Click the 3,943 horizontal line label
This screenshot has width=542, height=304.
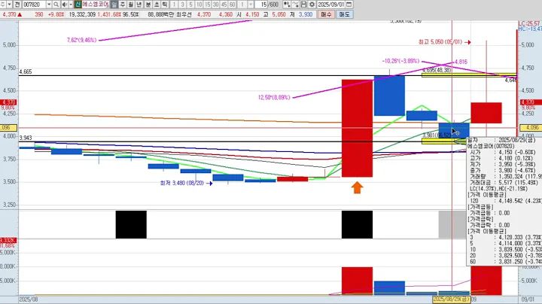(26, 138)
